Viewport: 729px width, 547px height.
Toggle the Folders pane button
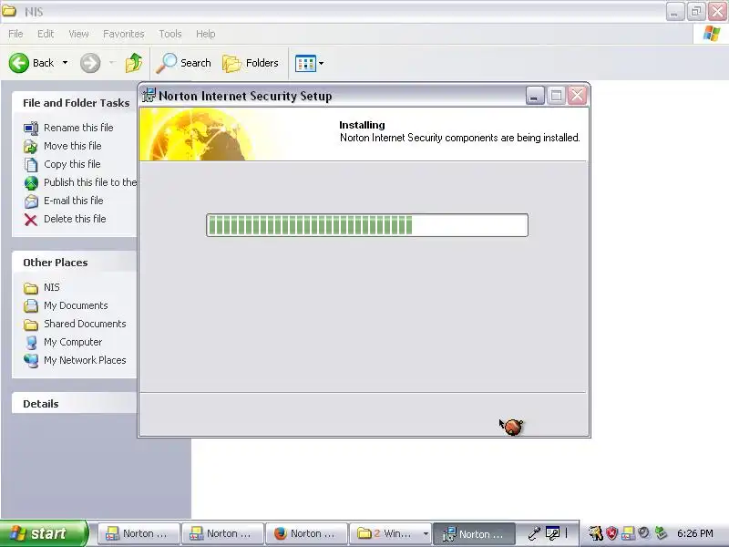coord(251,63)
